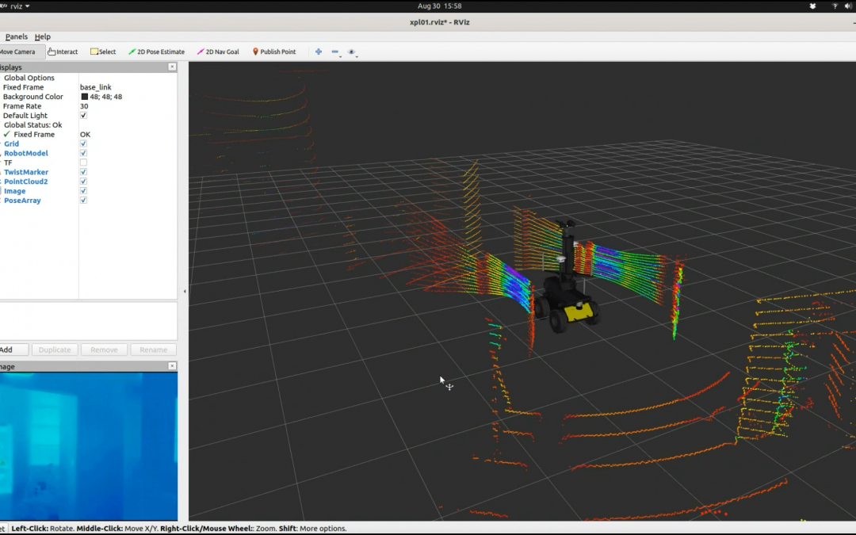Uncheck the PointCloud2 display
856x535 pixels.
click(83, 182)
